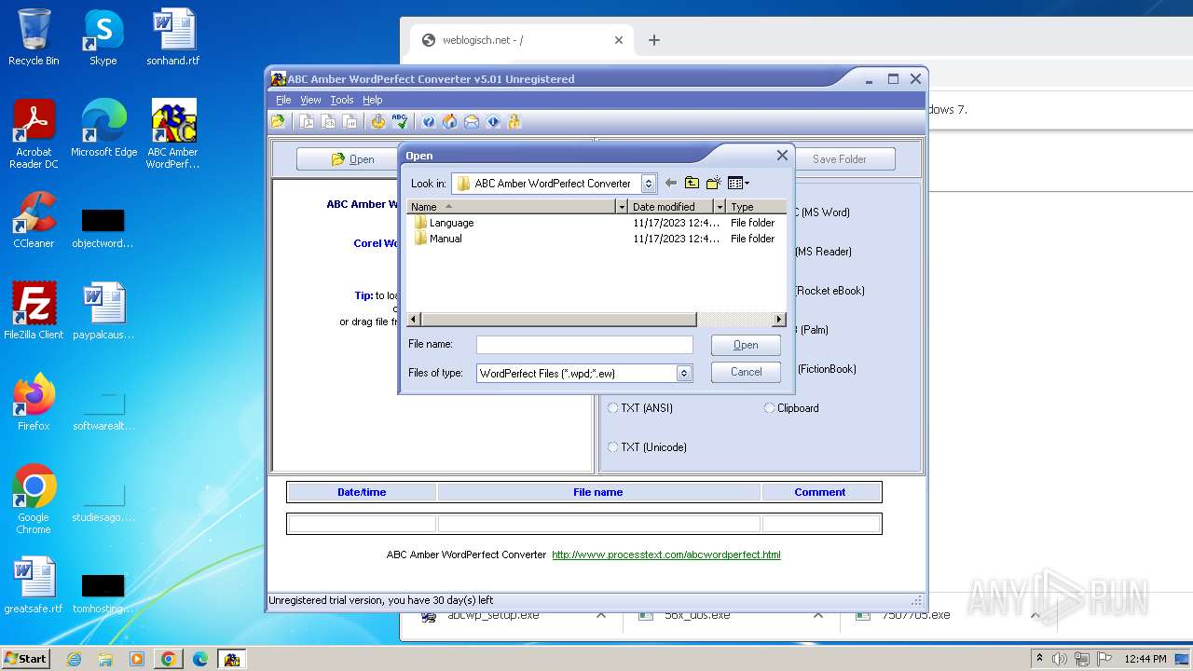The height and width of the screenshot is (671, 1193).
Task: Click the Comment column header
Action: pyautogui.click(x=820, y=492)
